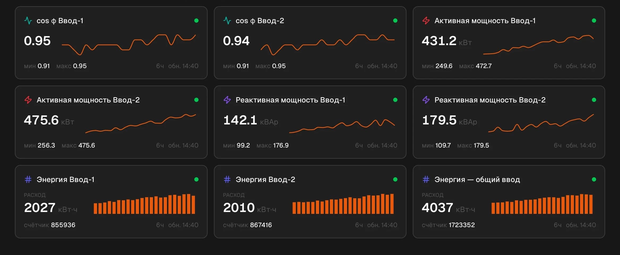The height and width of the screenshot is (255, 620).
Task: Click the pulse icon on cos φ Ввод-2
Action: [x=227, y=20]
